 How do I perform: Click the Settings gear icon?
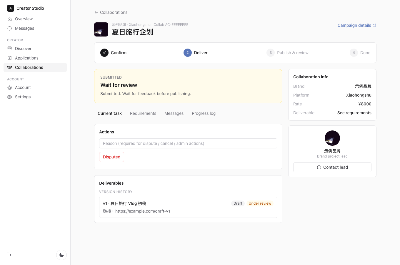click(x=9, y=97)
